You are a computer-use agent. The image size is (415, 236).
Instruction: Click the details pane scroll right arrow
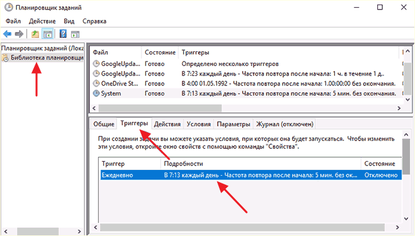coord(397,227)
